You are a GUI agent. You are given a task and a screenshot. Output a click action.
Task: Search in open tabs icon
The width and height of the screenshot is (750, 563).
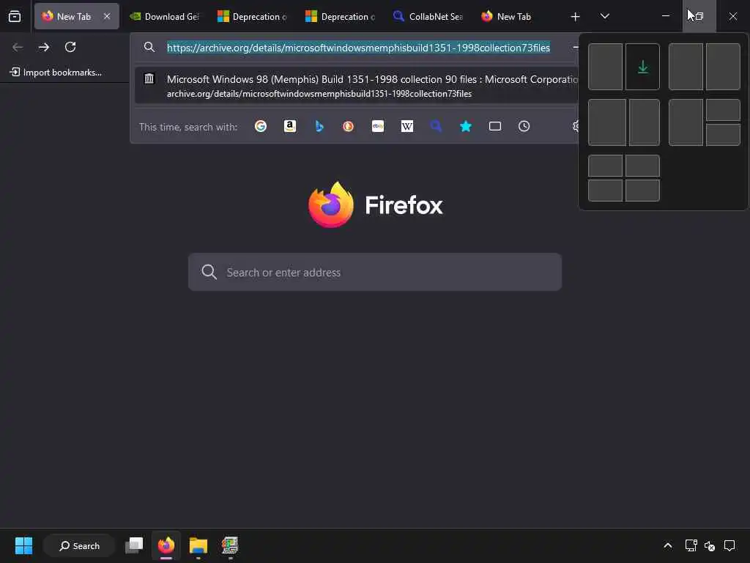tap(495, 126)
